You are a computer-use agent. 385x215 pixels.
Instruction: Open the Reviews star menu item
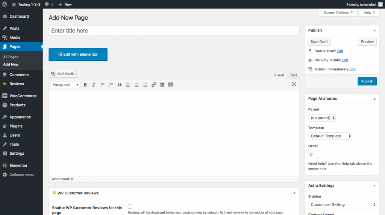click(x=21, y=84)
